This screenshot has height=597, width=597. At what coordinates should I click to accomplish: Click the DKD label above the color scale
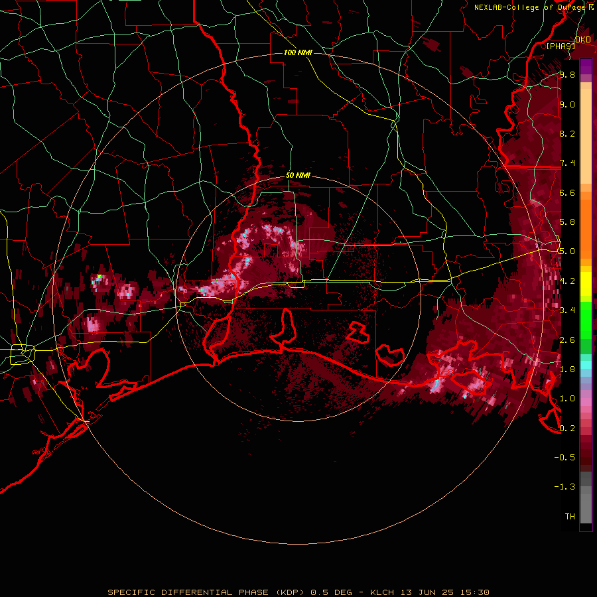click(x=583, y=40)
